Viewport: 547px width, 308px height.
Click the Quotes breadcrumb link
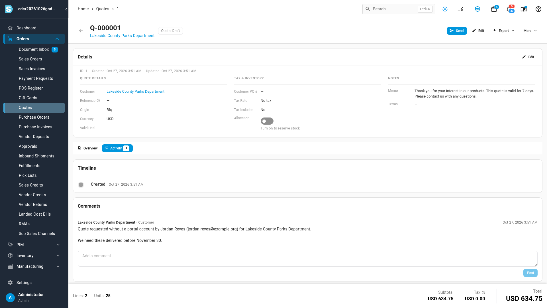pos(103,9)
